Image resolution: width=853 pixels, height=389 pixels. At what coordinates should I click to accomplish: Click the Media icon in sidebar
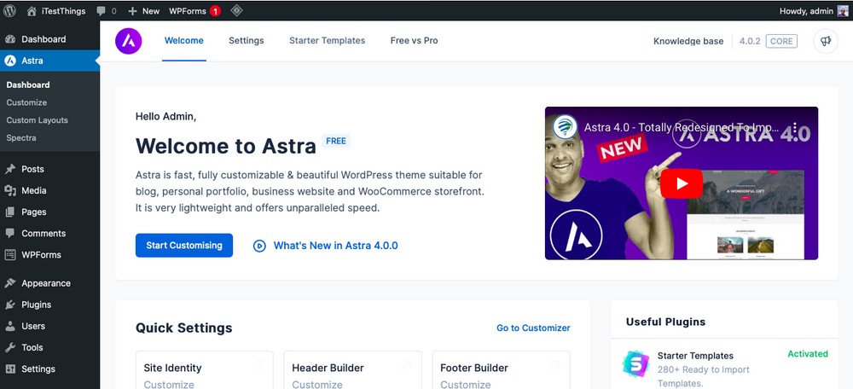tap(9, 190)
